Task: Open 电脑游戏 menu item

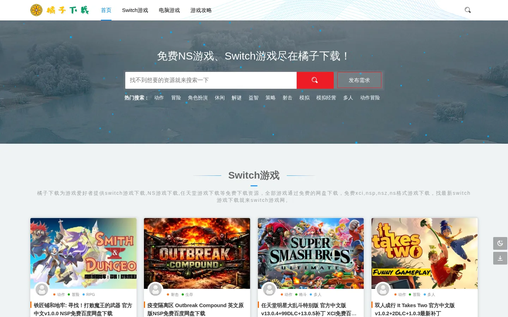Action: tap(169, 10)
